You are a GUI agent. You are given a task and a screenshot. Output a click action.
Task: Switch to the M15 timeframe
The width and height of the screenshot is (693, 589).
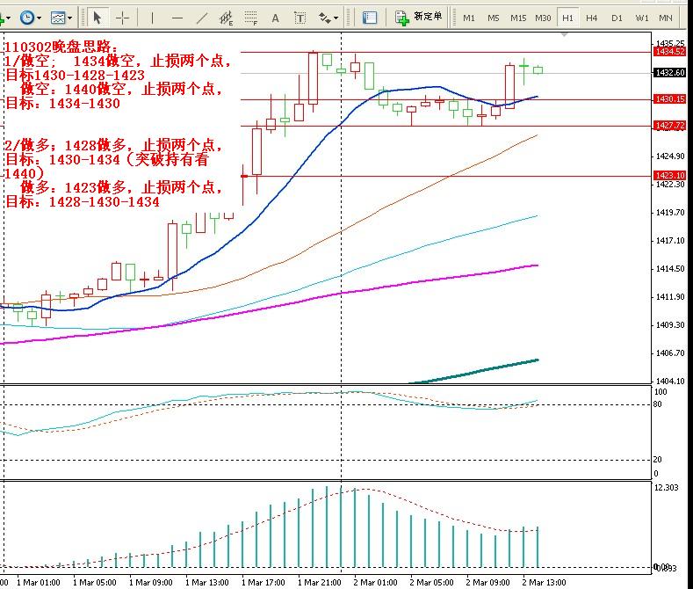(x=518, y=18)
